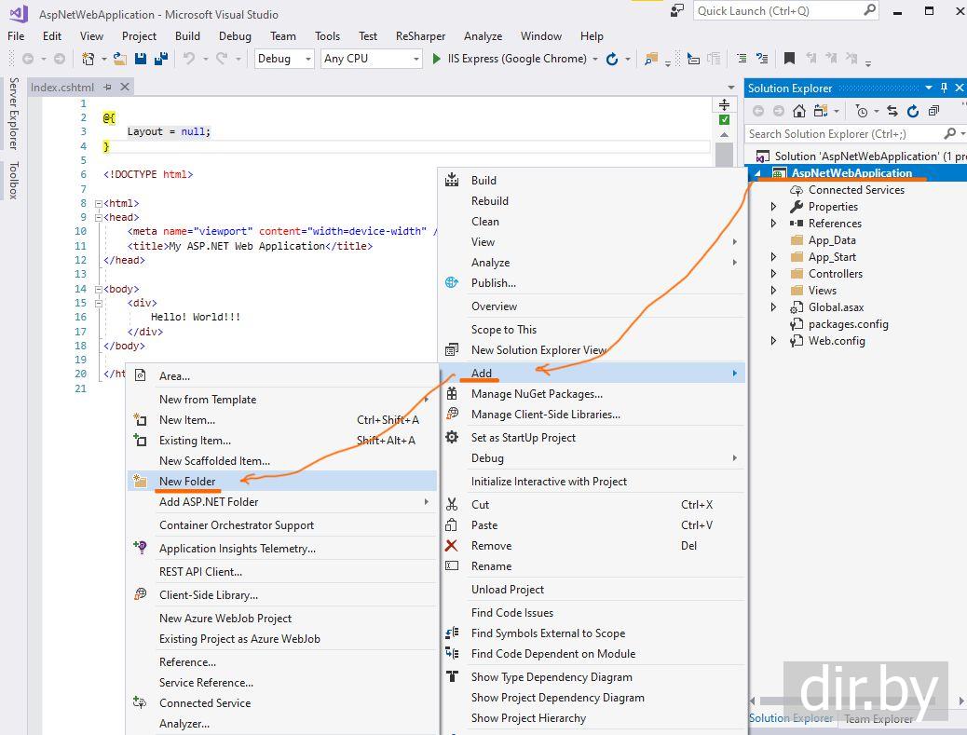Image resolution: width=967 pixels, height=735 pixels.
Task: Click Manage NuGet Packages... menu entry
Action: point(537,394)
